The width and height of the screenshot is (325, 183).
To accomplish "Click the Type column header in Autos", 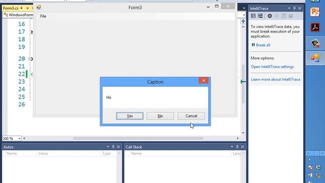I will [106, 154].
